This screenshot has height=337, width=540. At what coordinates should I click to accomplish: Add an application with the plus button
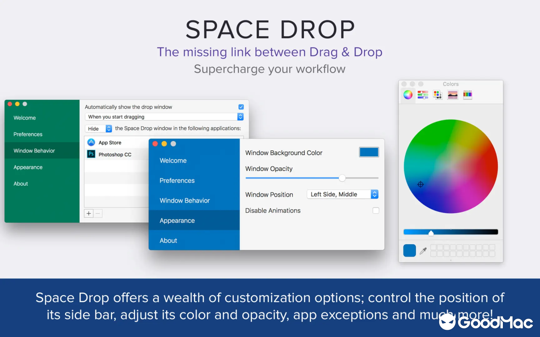[88, 213]
